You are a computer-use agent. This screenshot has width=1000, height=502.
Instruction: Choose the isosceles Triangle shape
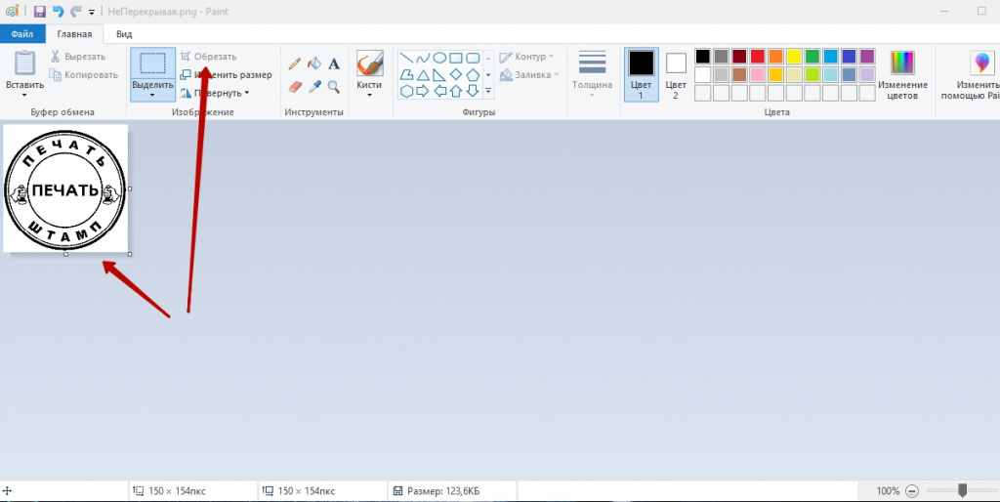423,74
